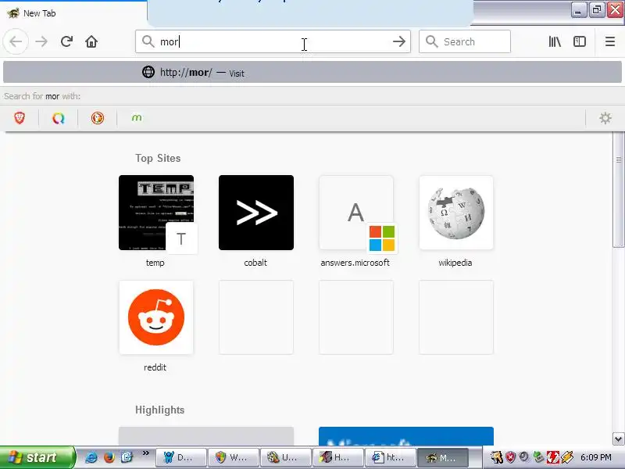Click the vertical scrollbar thumb
This screenshot has height=469, width=625.
[x=618, y=190]
